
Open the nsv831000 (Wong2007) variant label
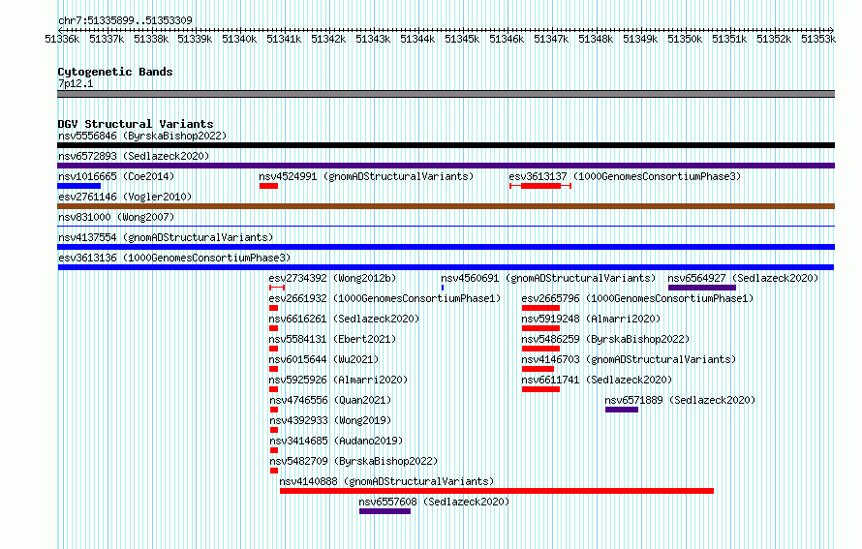[116, 217]
